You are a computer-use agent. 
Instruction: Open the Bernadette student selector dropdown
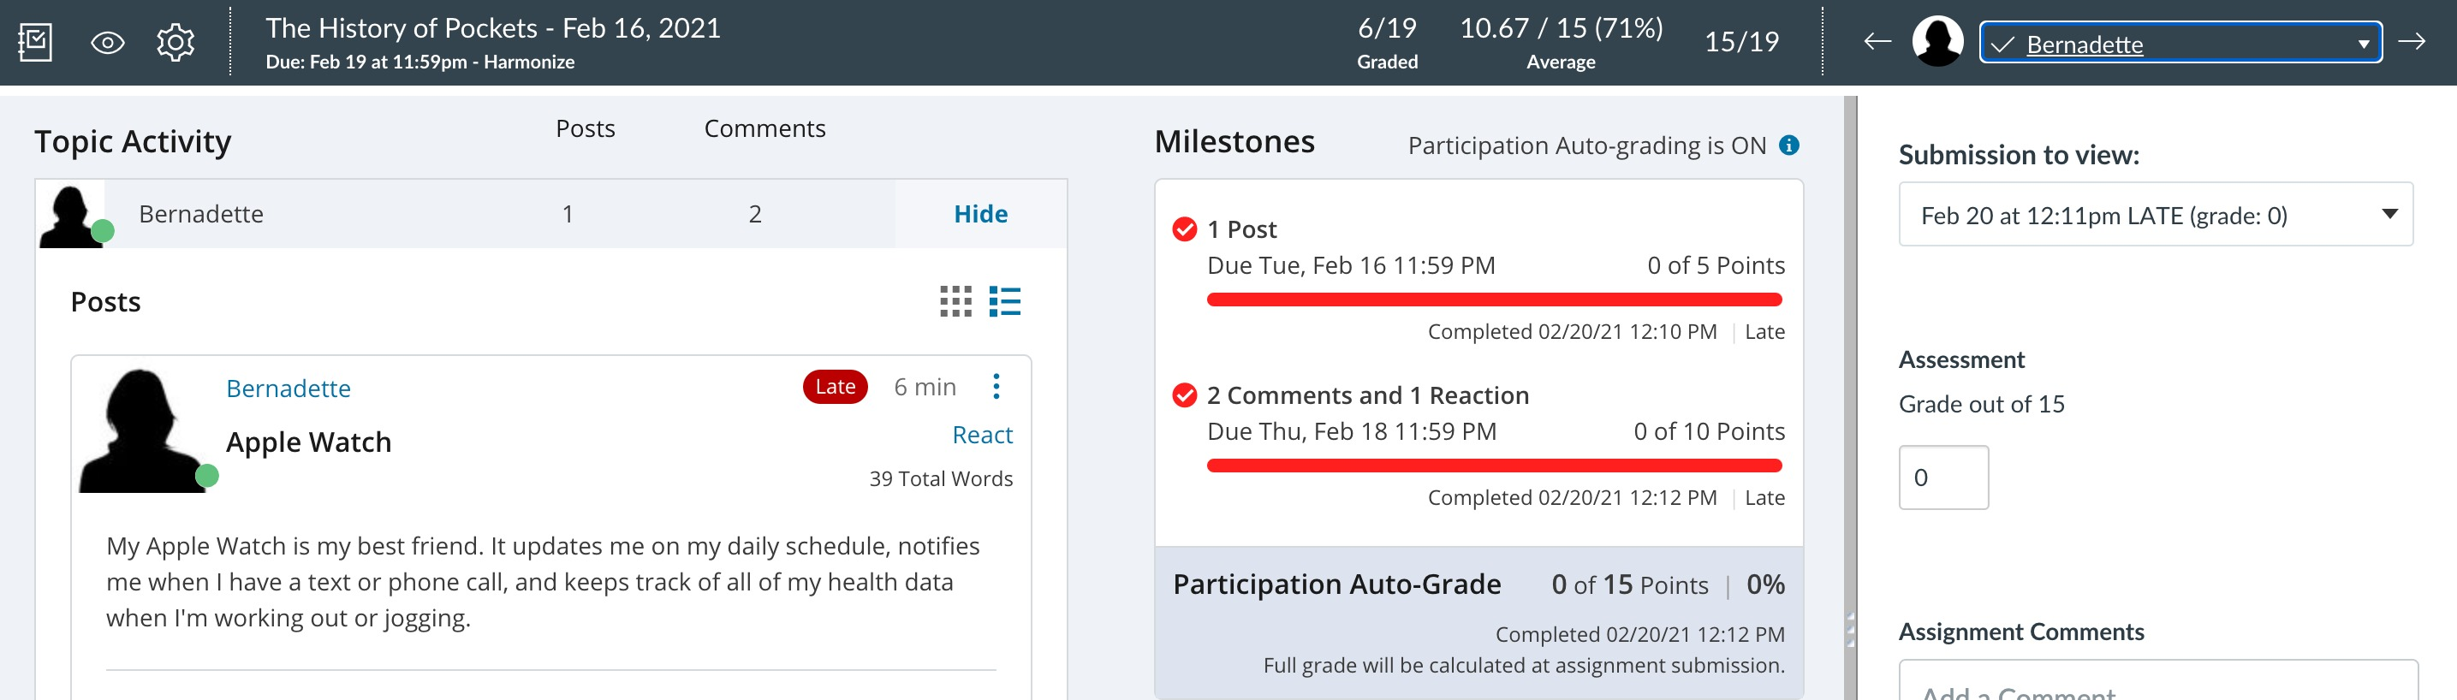[2180, 44]
